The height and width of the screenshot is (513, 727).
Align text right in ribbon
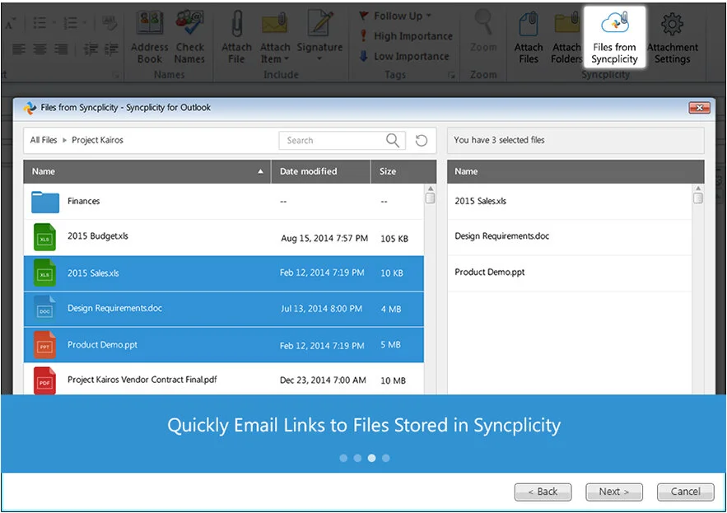tap(61, 49)
